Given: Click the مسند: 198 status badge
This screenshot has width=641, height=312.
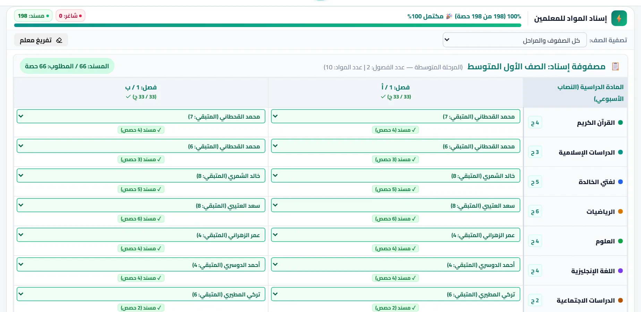Looking at the screenshot, I should pos(33,16).
